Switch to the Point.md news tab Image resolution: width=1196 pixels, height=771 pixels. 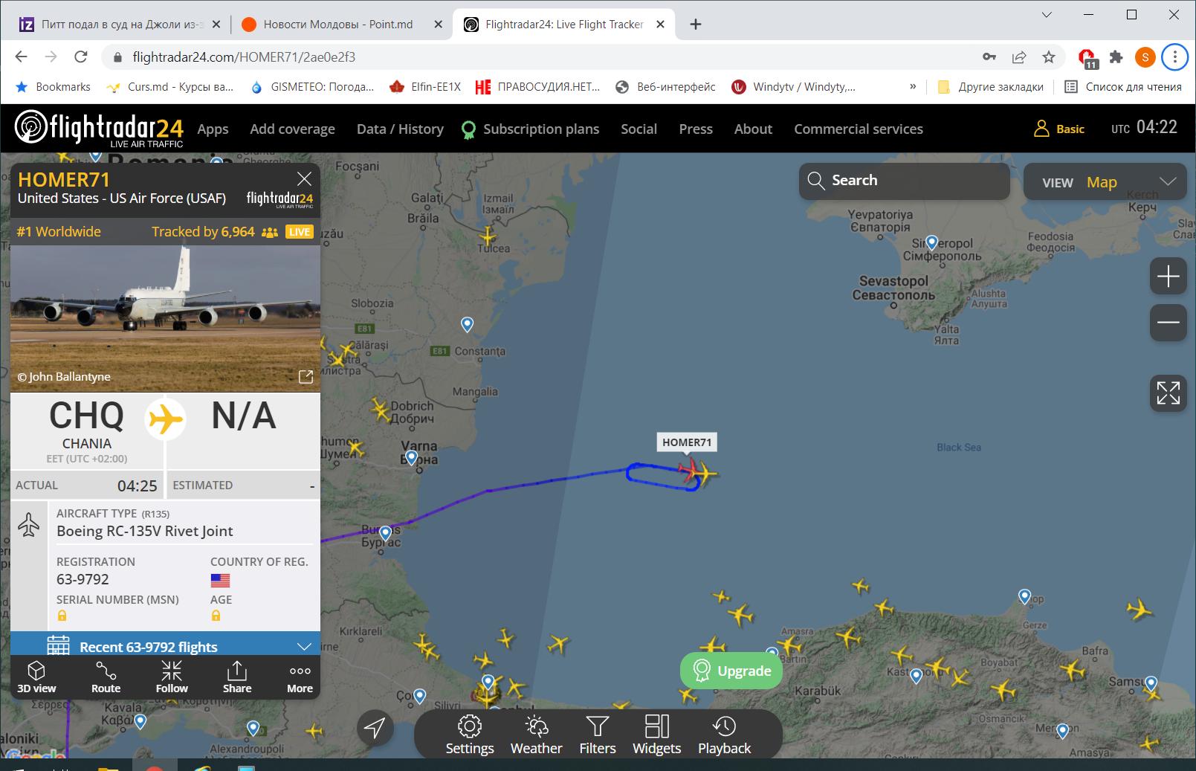[338, 25]
